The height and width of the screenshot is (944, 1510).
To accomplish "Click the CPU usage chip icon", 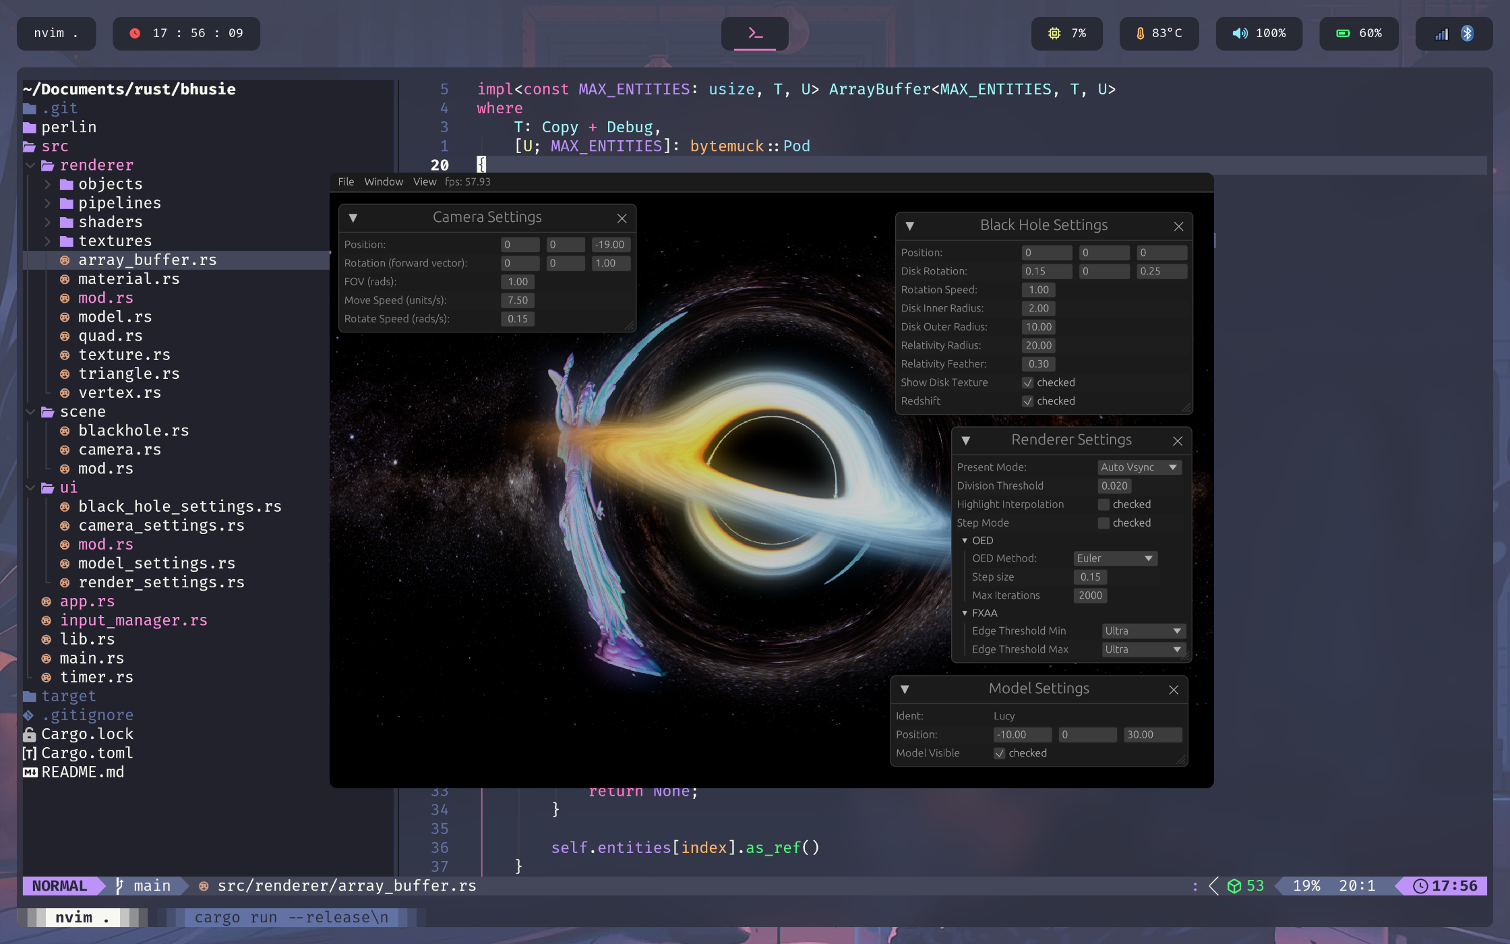I will point(1054,34).
